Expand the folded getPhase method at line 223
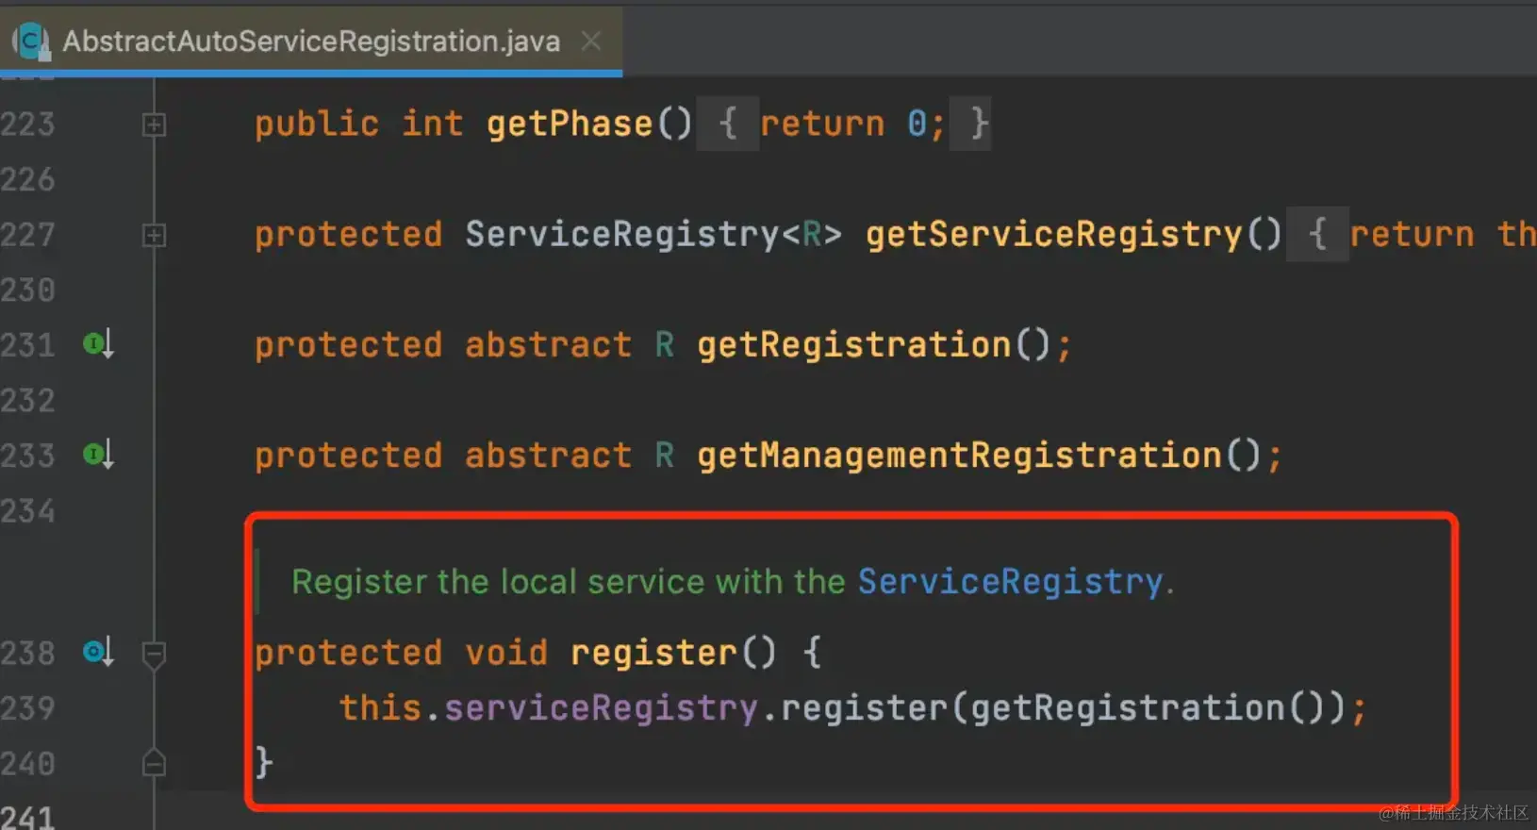The height and width of the screenshot is (830, 1537). pyautogui.click(x=155, y=124)
